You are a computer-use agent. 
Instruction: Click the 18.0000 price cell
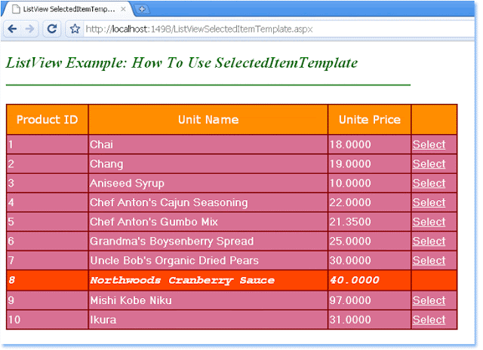(x=370, y=145)
